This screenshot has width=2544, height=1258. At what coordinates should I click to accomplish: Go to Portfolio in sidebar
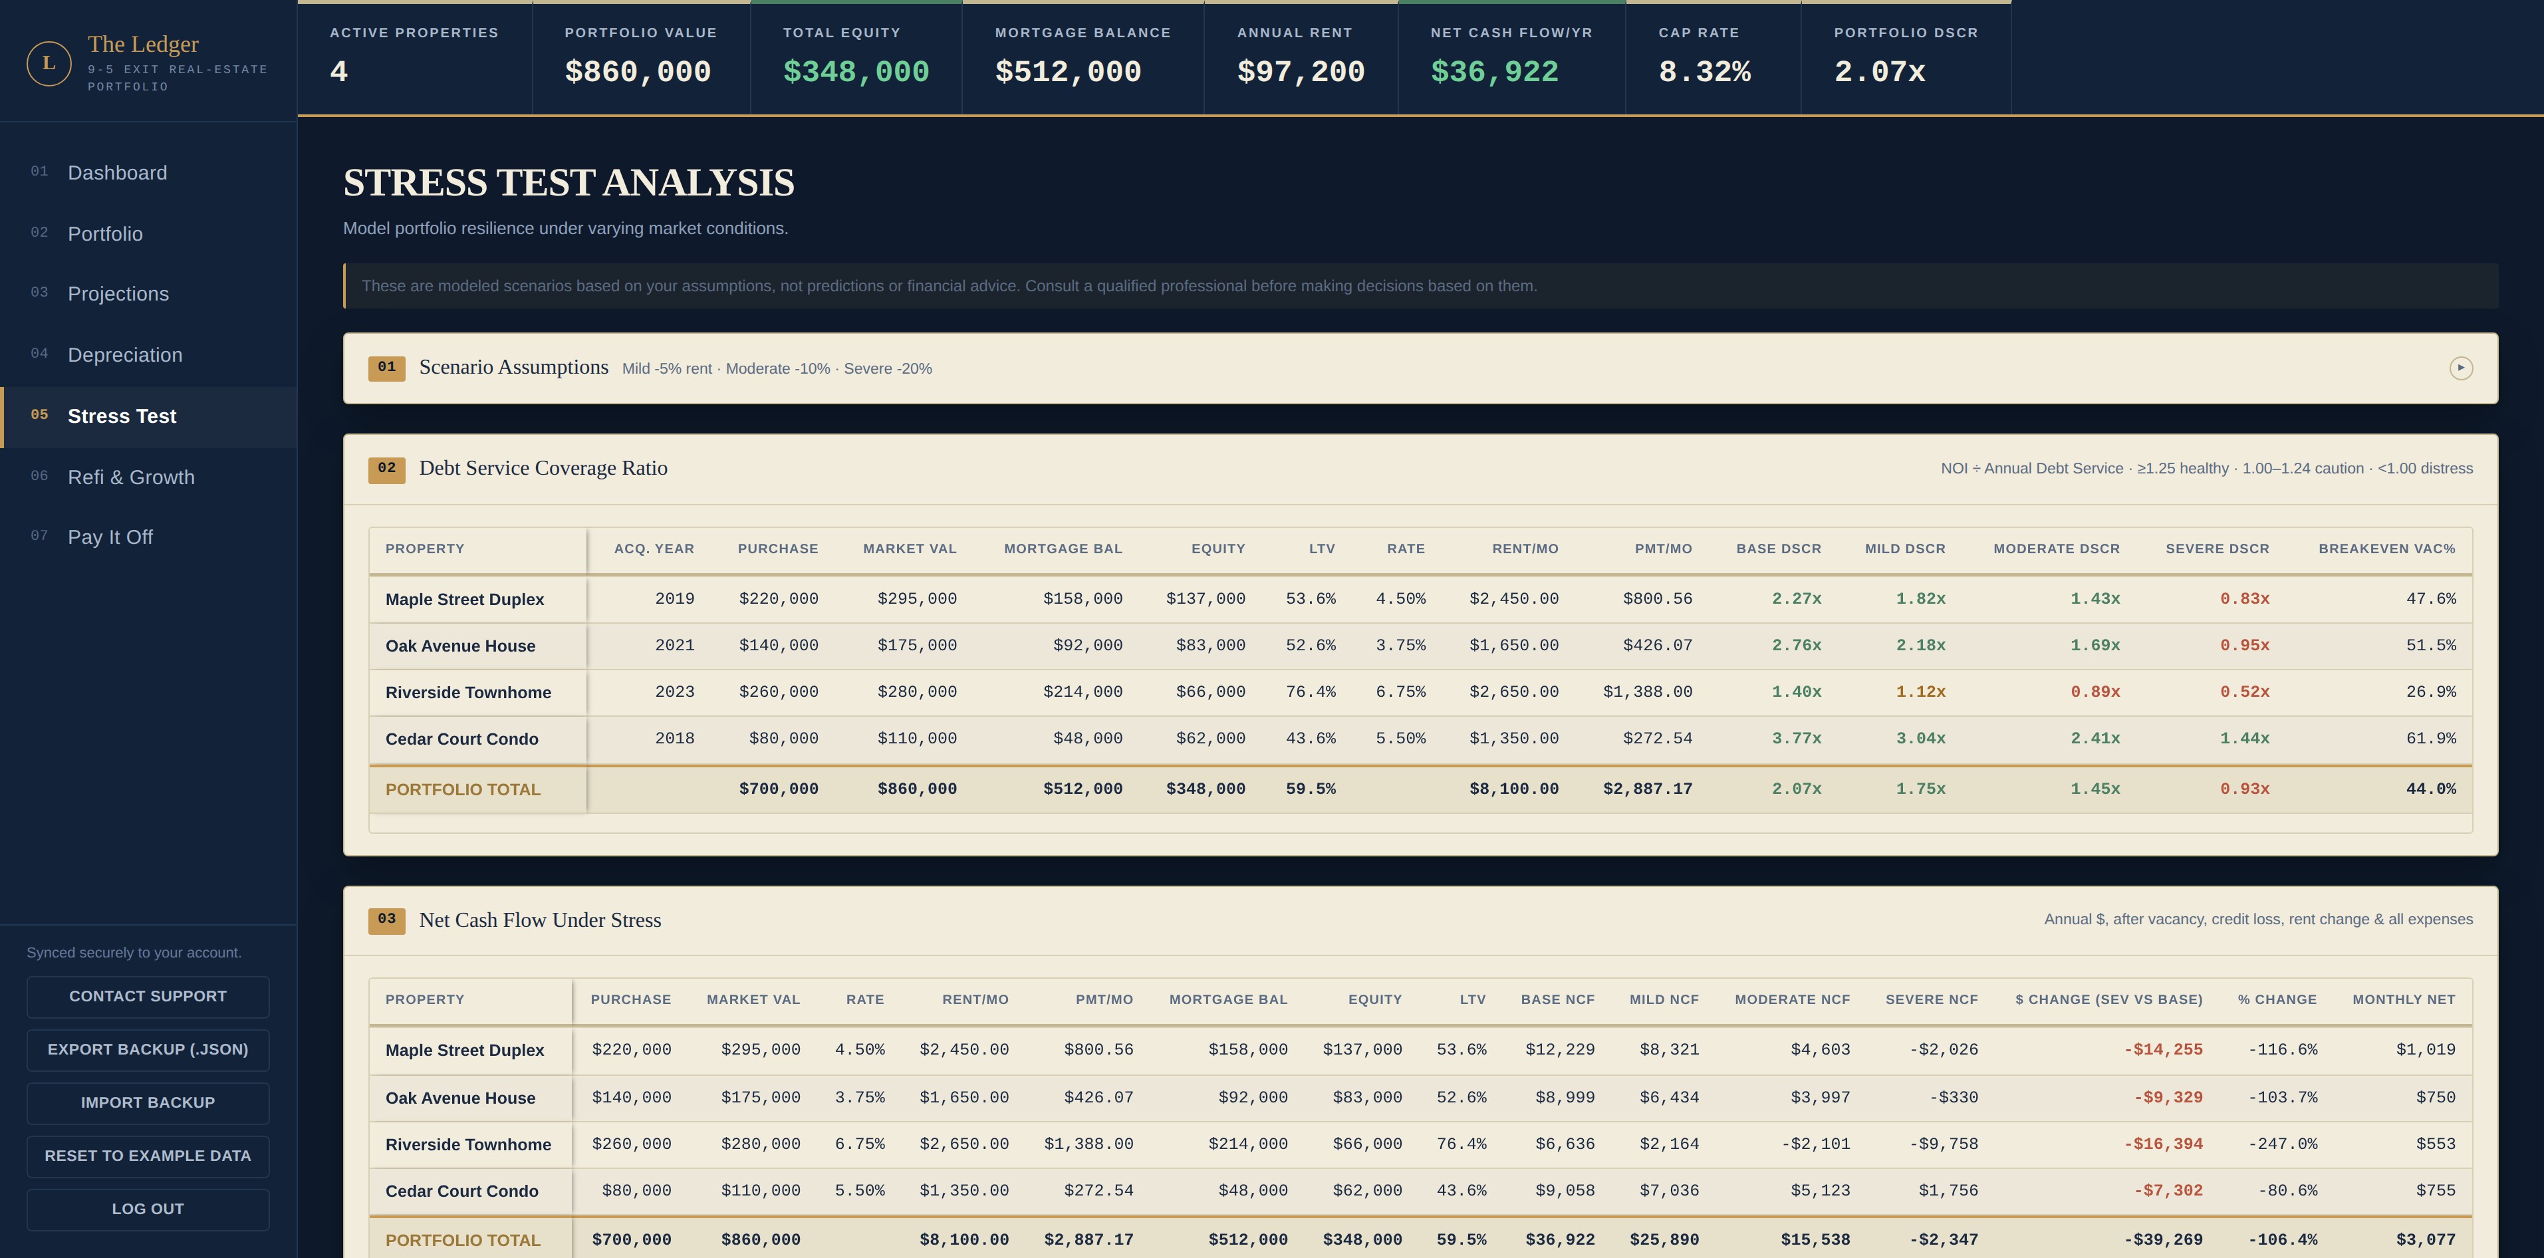(x=148, y=234)
